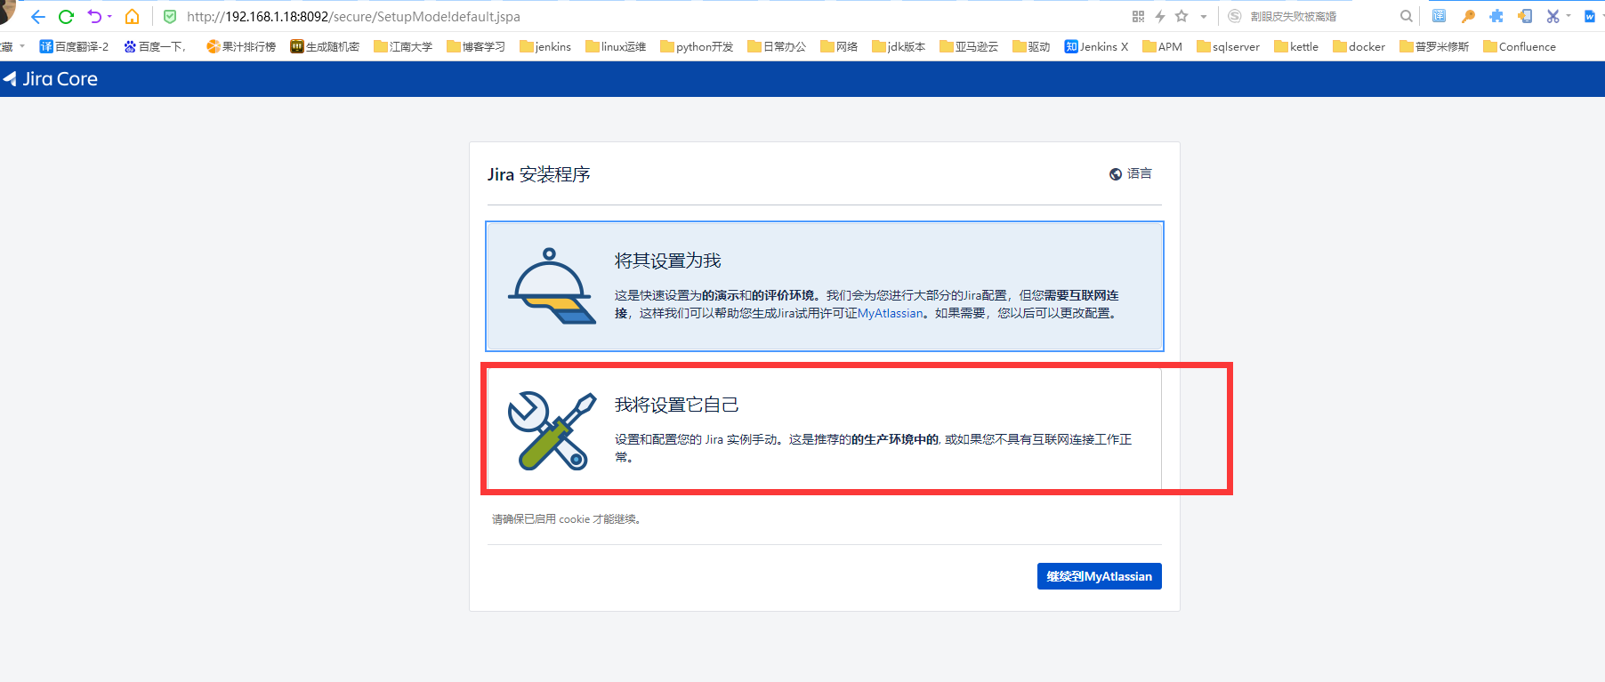
Task: Open the QR code icon in address bar
Action: pos(1138,16)
